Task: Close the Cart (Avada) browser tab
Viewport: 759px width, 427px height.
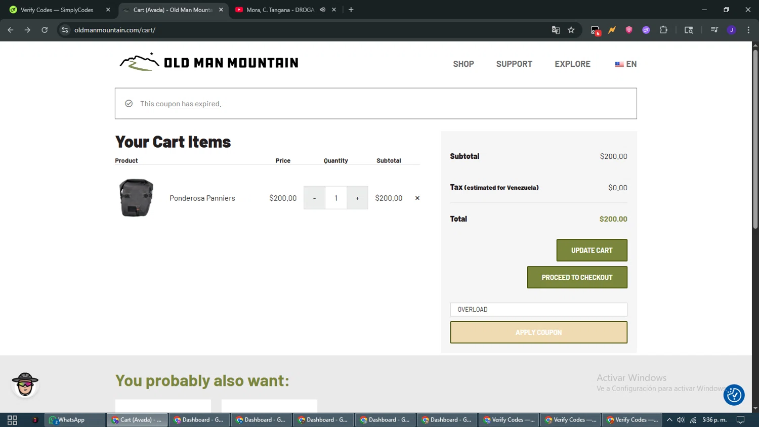Action: (x=221, y=10)
